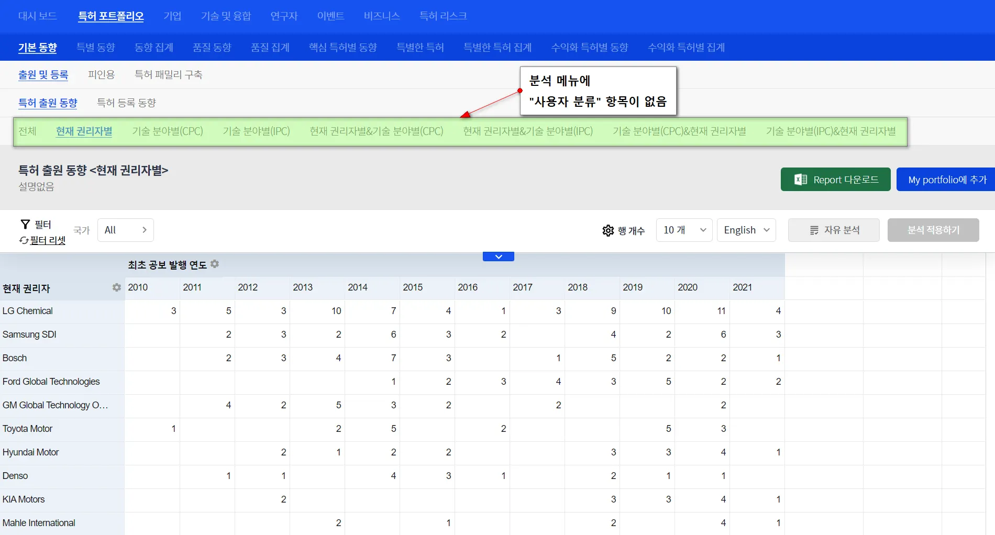This screenshot has height=535, width=995.
Task: Click My portfolio에 추가 button
Action: 946,180
